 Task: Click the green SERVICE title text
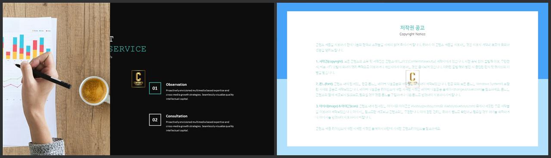click(128, 49)
